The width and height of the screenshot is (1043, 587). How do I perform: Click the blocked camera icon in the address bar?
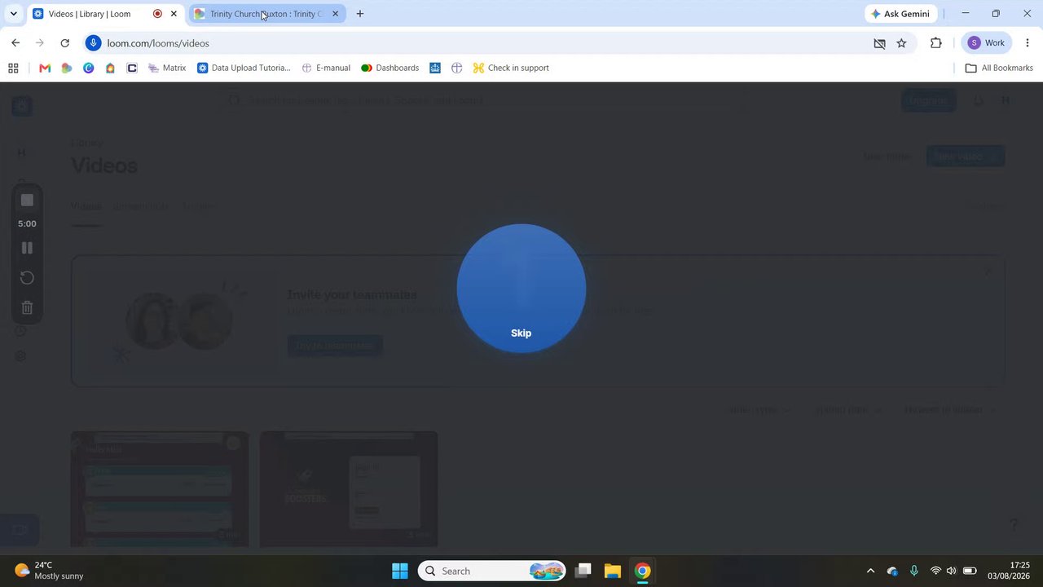(x=879, y=43)
